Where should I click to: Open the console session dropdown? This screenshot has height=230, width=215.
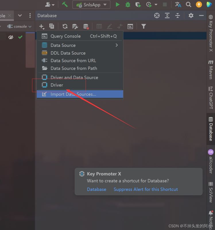(19, 26)
